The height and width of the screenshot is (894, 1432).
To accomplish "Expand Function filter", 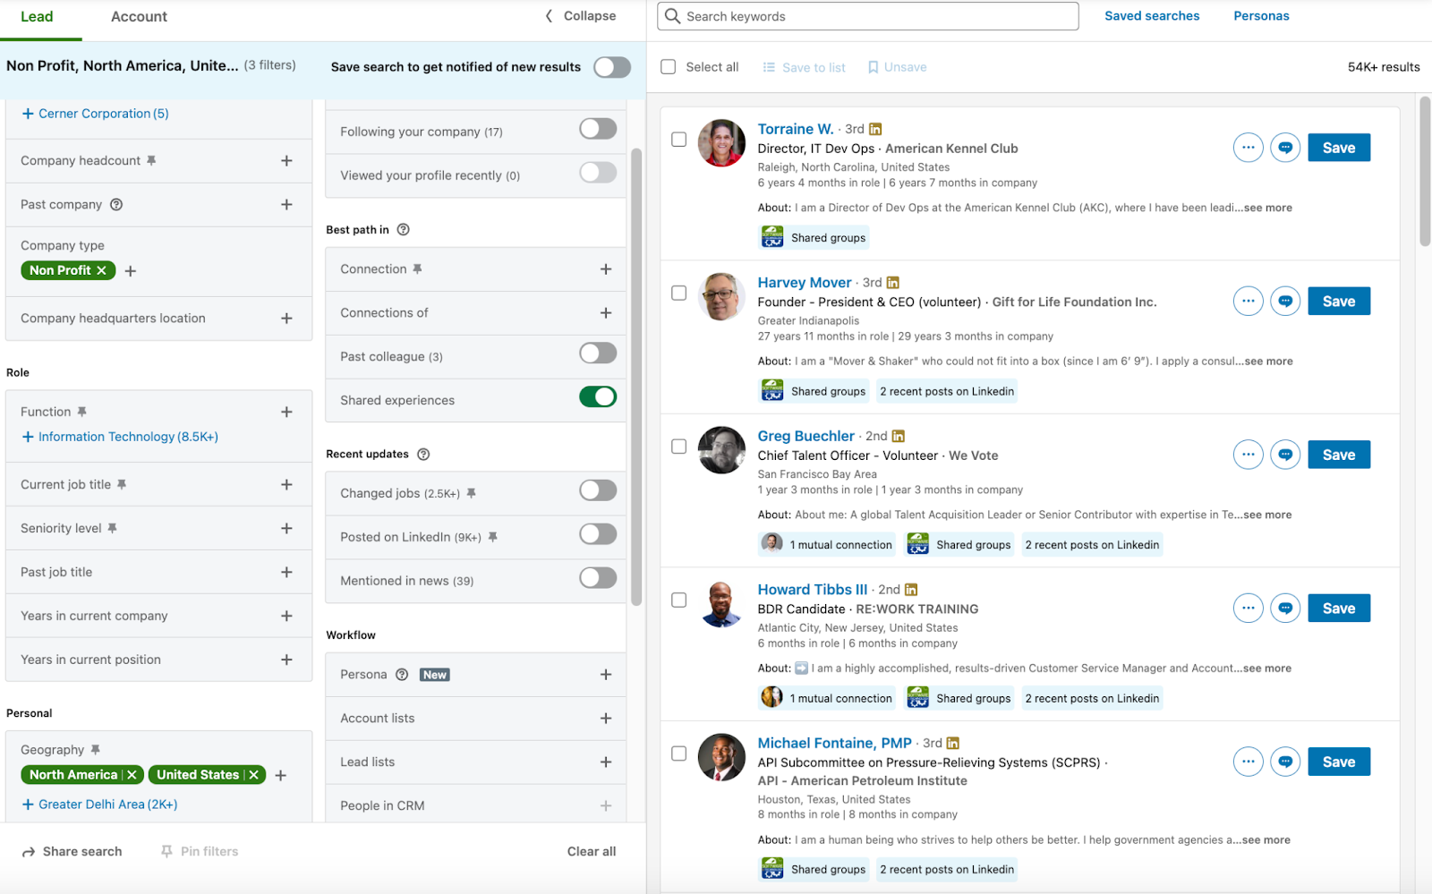I will pos(286,413).
